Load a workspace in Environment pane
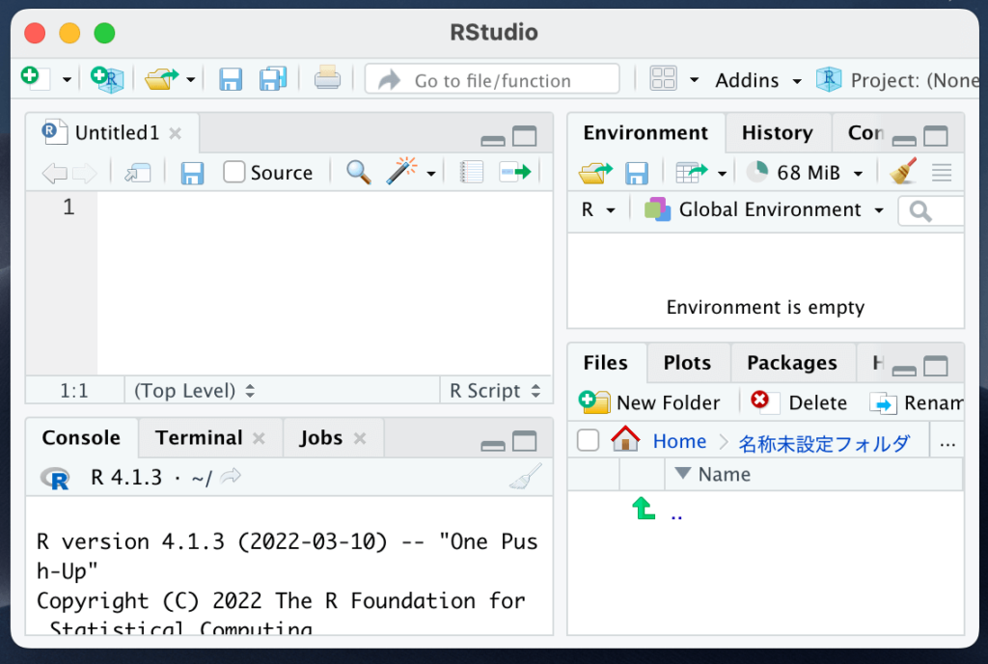The height and width of the screenshot is (664, 988). pos(595,173)
